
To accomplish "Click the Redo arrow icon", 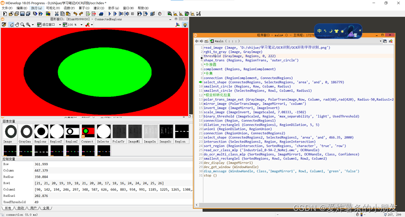I will click(81, 14).
